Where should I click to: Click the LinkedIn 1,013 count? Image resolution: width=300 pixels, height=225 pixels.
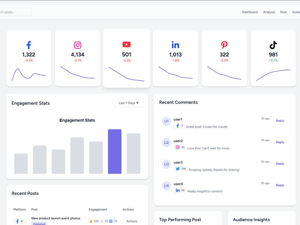pos(175,55)
